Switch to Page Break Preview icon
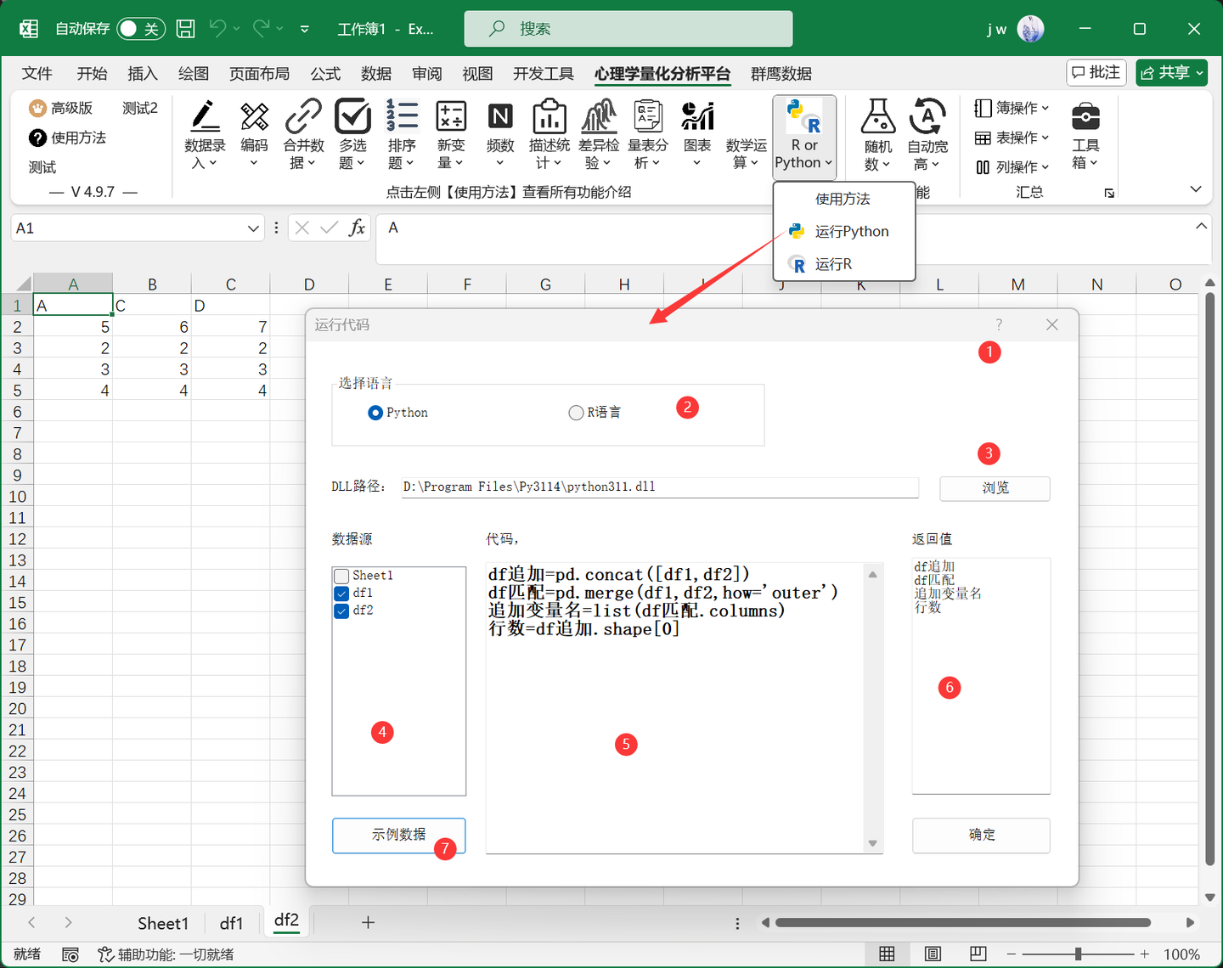This screenshot has height=968, width=1223. (978, 954)
